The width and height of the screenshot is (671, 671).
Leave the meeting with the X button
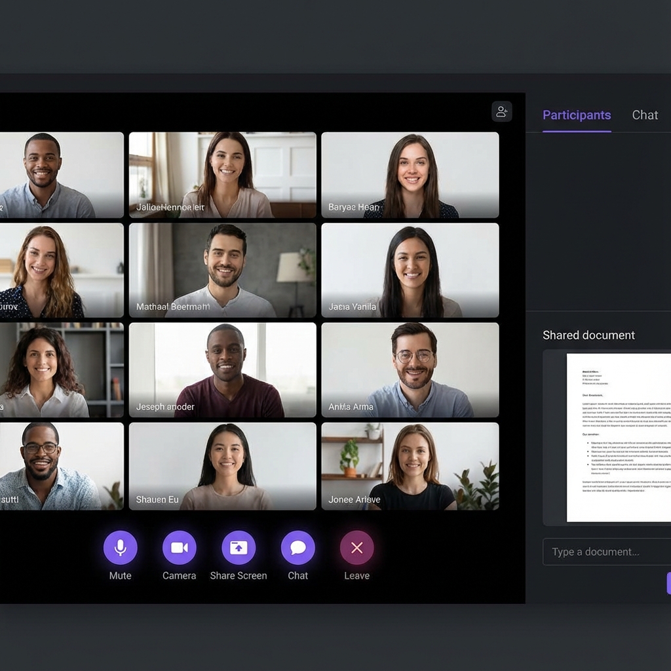click(x=357, y=548)
